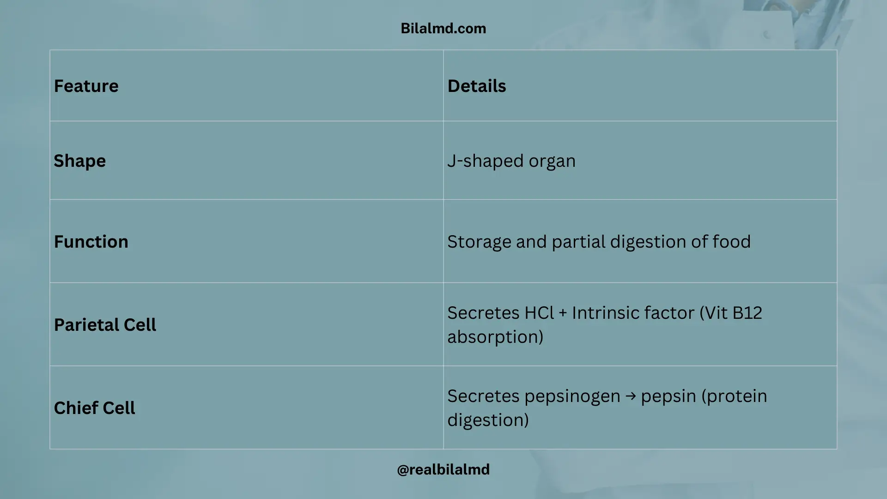Select the Details header cell
887x499 pixels.
coord(640,85)
